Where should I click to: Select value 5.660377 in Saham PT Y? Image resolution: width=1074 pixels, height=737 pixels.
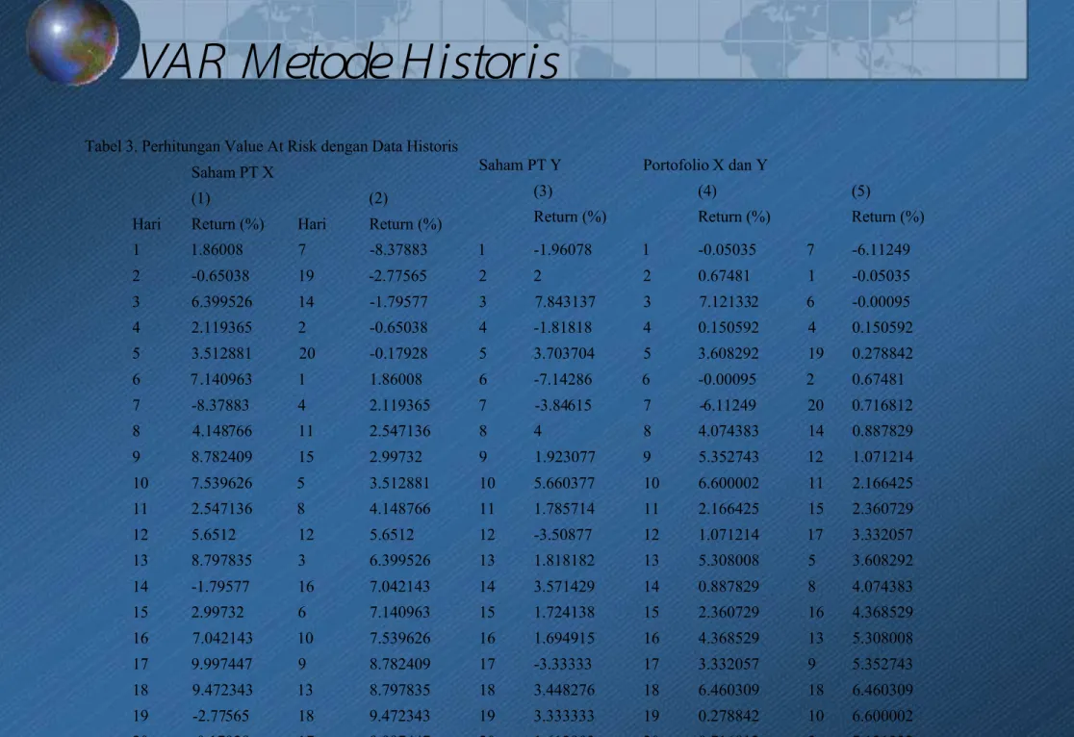(564, 483)
